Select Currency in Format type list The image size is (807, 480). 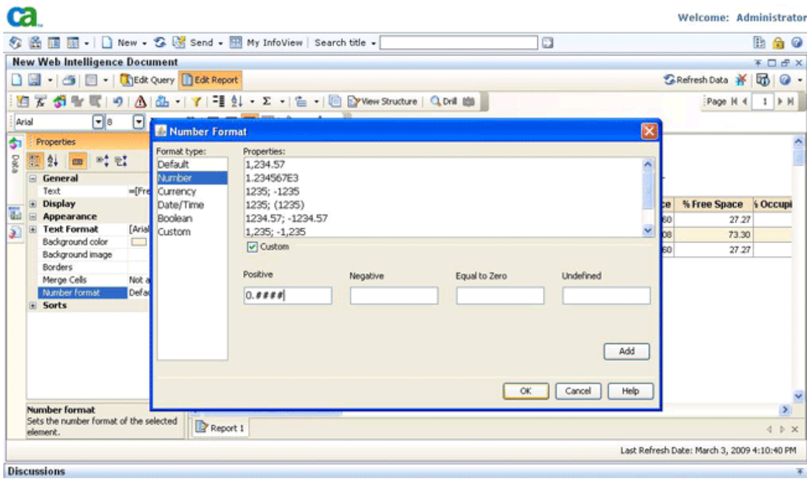coord(177,191)
